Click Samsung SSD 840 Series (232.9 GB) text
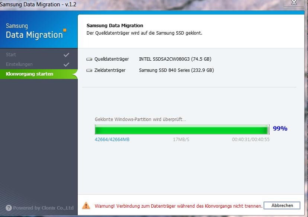This screenshot has width=308, height=217. point(176,70)
